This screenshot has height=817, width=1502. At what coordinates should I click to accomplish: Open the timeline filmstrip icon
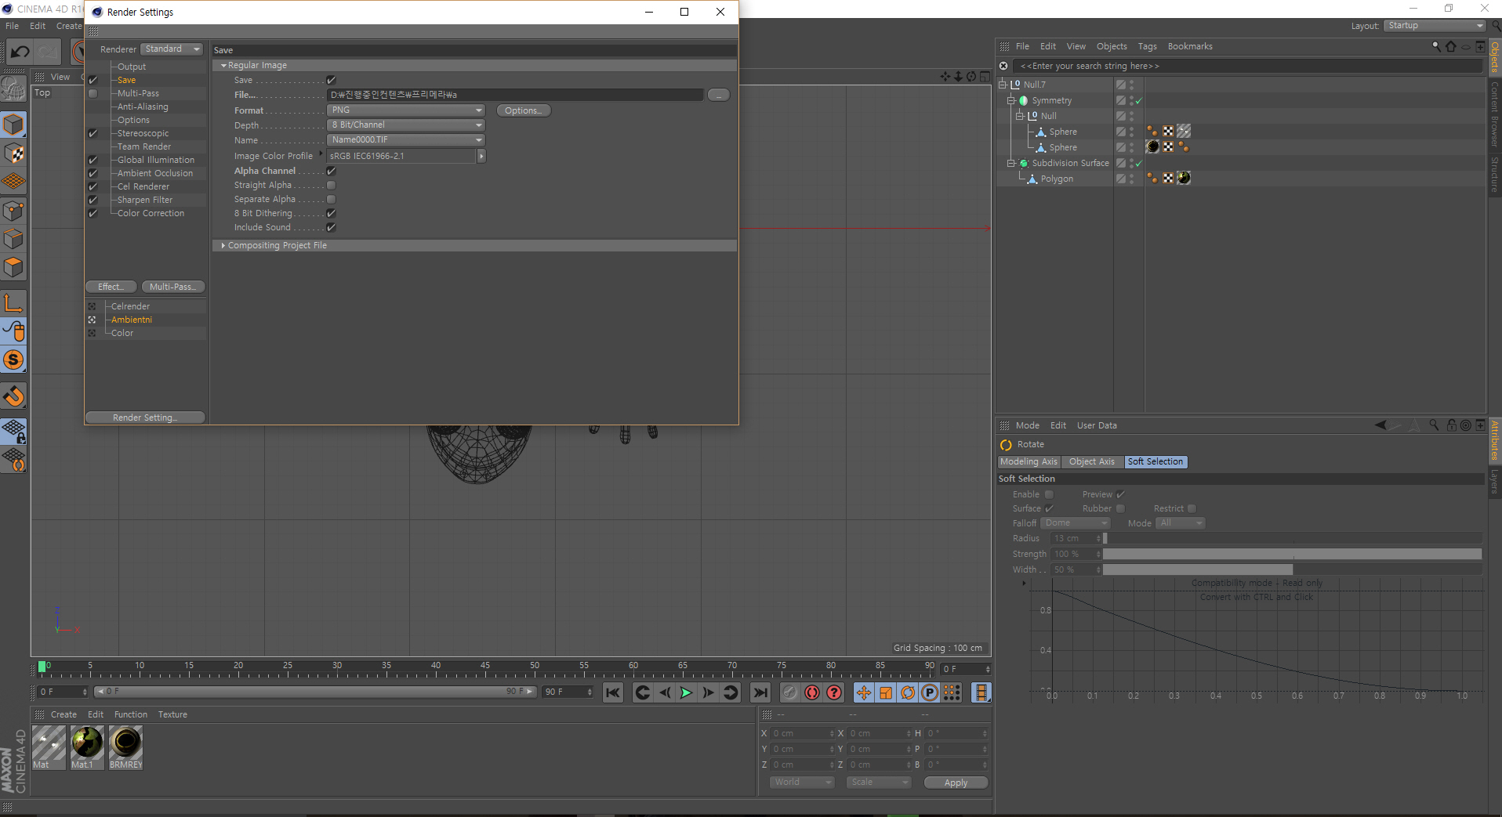click(981, 692)
